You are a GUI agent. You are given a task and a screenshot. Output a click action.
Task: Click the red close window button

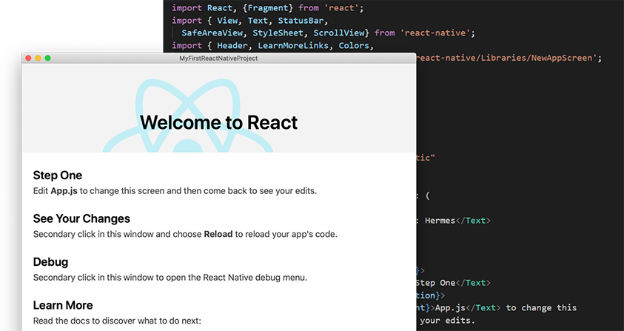click(28, 58)
